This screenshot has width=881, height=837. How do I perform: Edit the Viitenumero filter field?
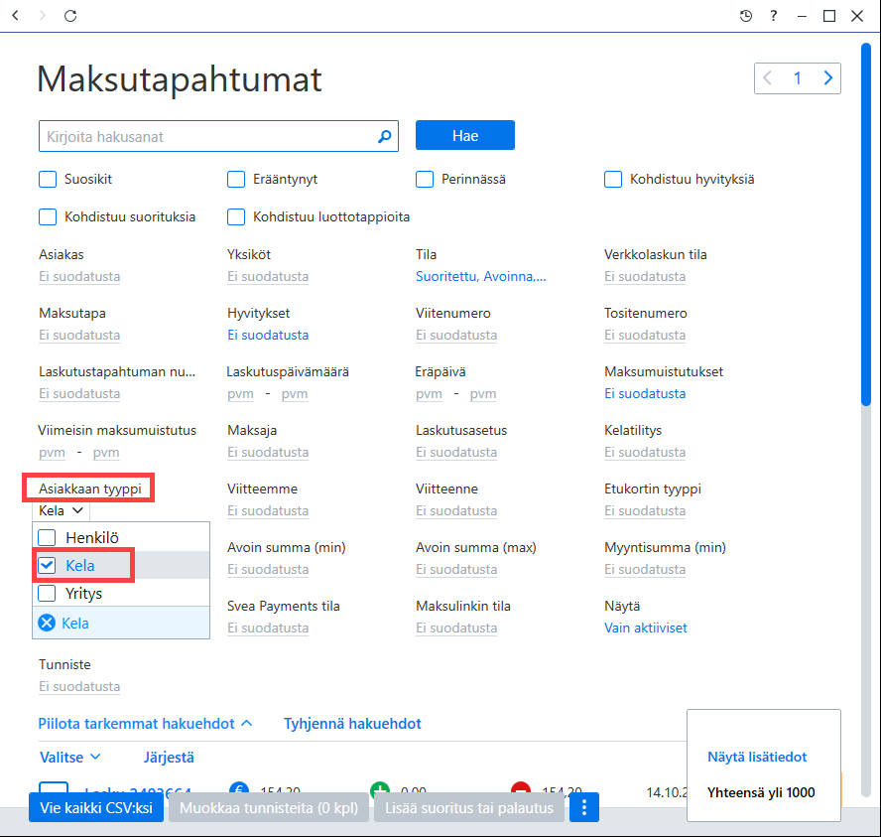[x=456, y=335]
